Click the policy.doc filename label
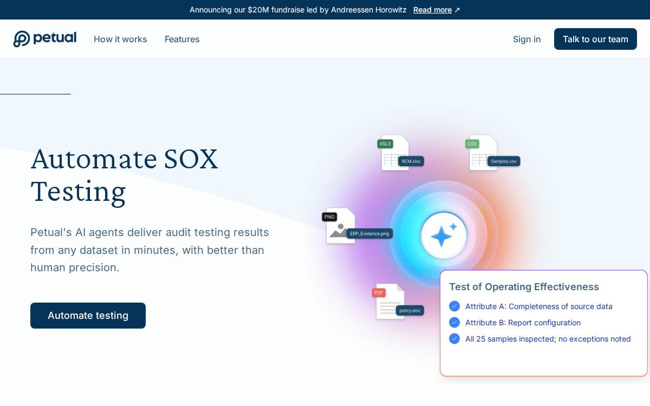 (410, 310)
